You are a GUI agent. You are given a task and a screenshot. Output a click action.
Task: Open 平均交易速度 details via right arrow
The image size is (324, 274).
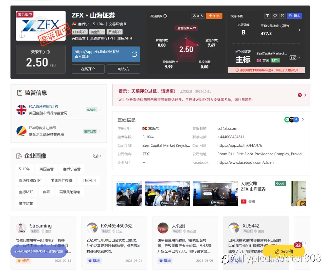pos(299,30)
